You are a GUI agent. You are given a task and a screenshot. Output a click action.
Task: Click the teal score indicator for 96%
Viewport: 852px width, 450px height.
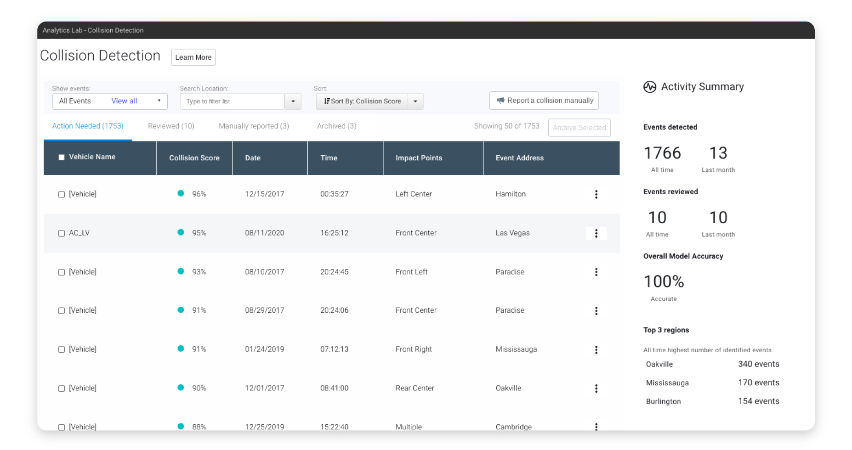pos(181,193)
